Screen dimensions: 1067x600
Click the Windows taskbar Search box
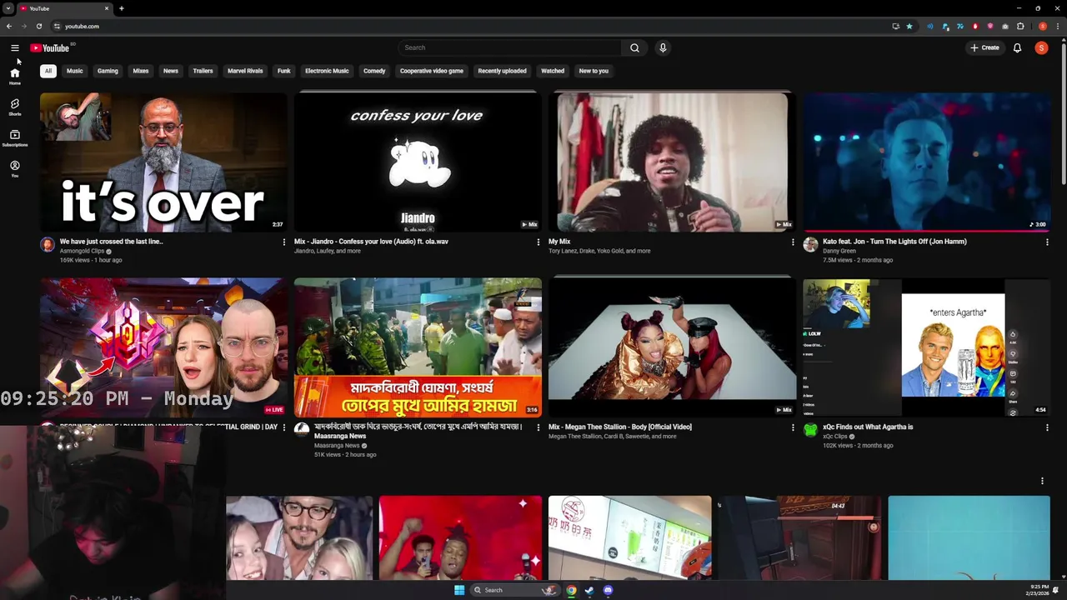click(x=515, y=590)
